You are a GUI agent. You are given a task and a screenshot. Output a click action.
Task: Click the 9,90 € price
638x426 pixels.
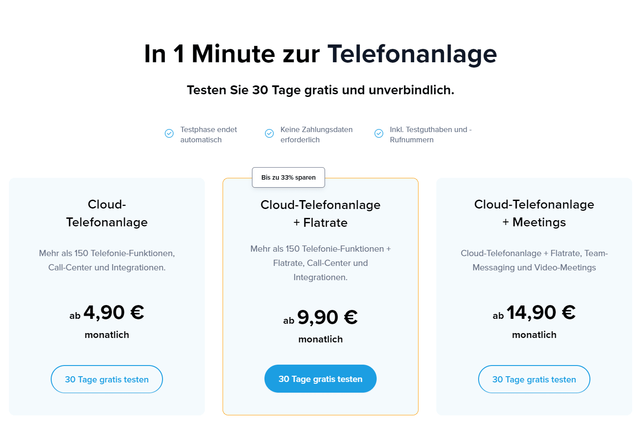[x=327, y=317]
